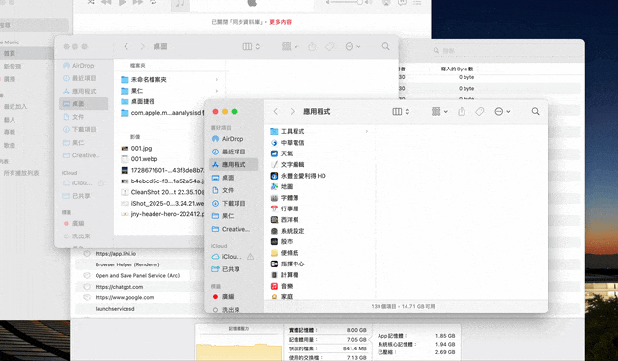
Task: Select Browser Helper (Renderer) process row
Action: [127, 264]
